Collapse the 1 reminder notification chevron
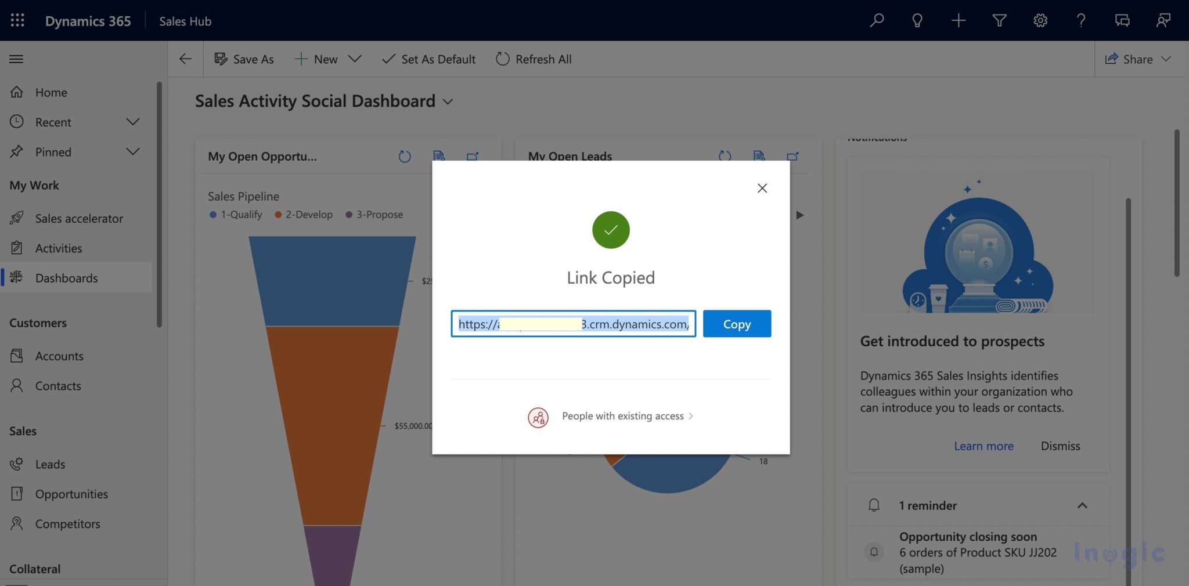This screenshot has width=1189, height=586. (x=1082, y=505)
